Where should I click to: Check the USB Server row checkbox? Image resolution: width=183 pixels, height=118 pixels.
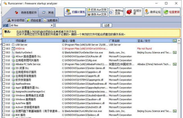pos(4,45)
